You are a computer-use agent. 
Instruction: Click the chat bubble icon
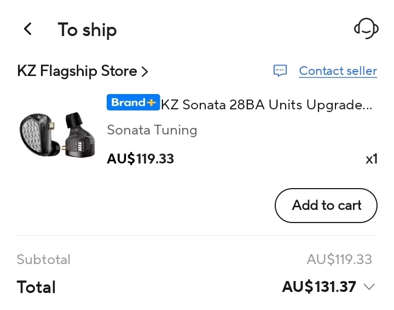point(280,71)
